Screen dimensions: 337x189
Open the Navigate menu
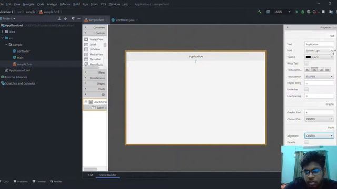pos(28,4)
